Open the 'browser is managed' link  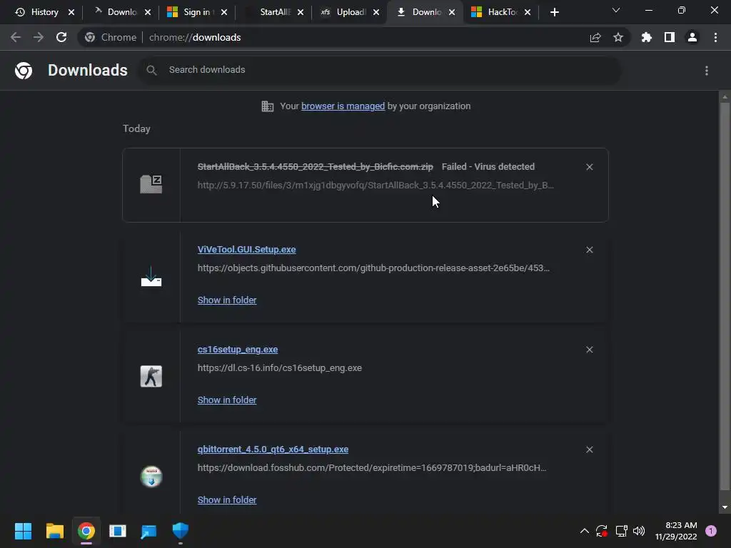coord(343,106)
